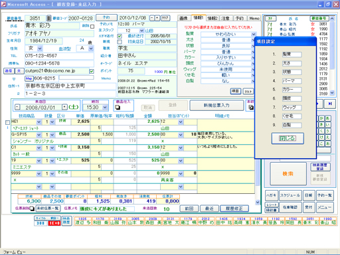The image size is (340, 255).
Task: Step visit date forward with plus icon
Action: [x=64, y=108]
